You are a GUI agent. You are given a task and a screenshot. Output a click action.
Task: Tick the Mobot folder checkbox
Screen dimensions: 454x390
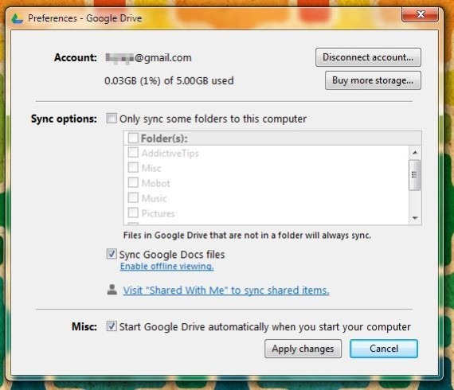pyautogui.click(x=133, y=182)
